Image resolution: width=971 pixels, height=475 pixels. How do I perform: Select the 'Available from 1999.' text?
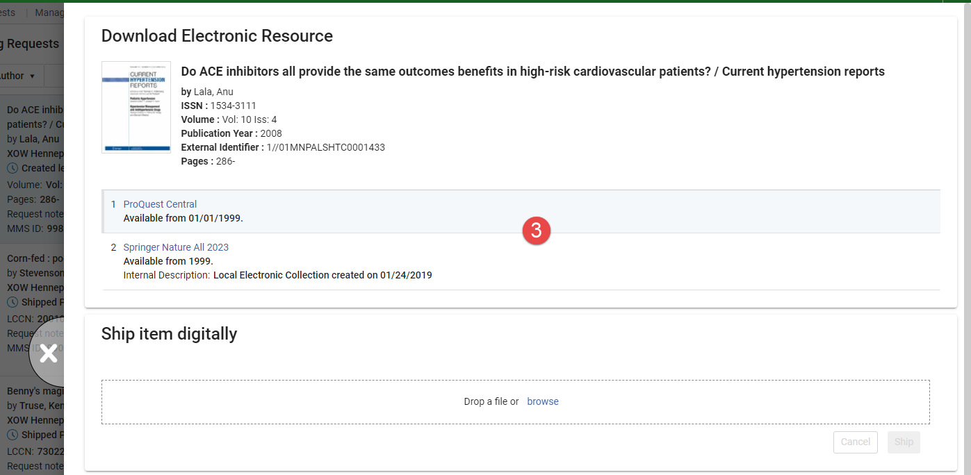pos(168,261)
